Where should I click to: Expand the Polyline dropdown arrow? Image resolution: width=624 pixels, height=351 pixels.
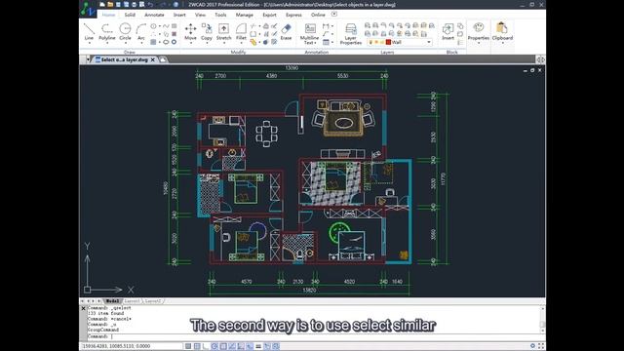(106, 43)
